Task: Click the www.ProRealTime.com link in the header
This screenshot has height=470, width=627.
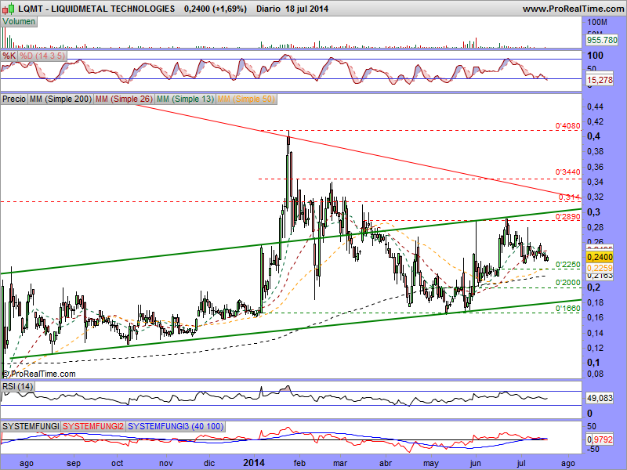Action: [573, 9]
